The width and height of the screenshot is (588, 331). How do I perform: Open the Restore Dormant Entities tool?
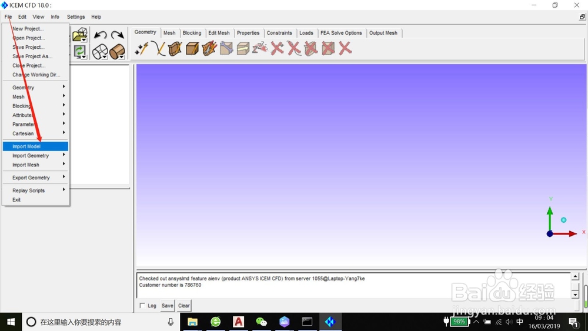coord(260,49)
